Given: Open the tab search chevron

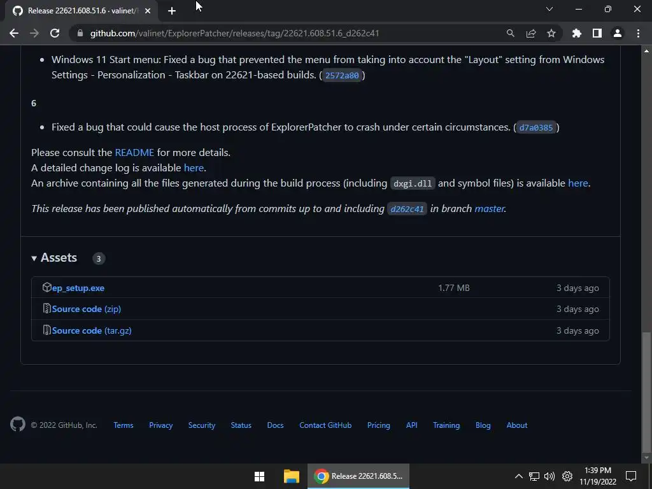Looking at the screenshot, I should [549, 9].
